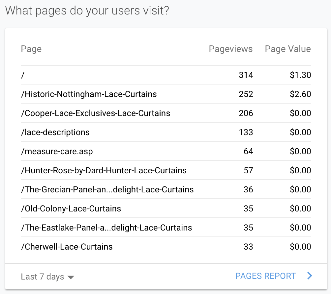Open the /The-Eastlake-Panel lace curtains row

106,228
